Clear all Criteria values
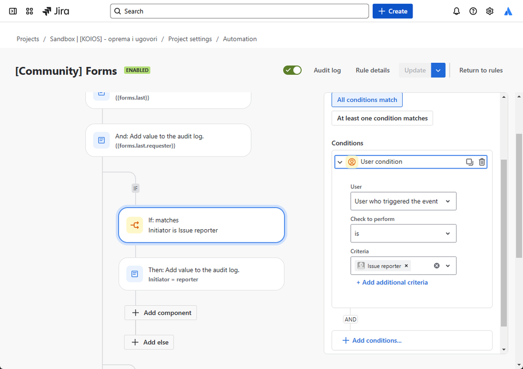 click(437, 266)
